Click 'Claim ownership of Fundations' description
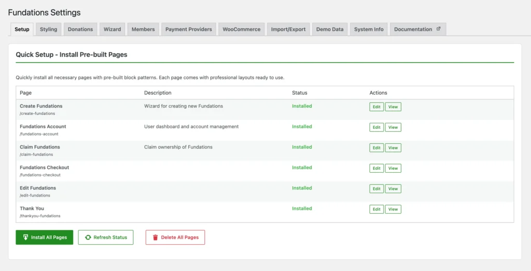 [178, 147]
